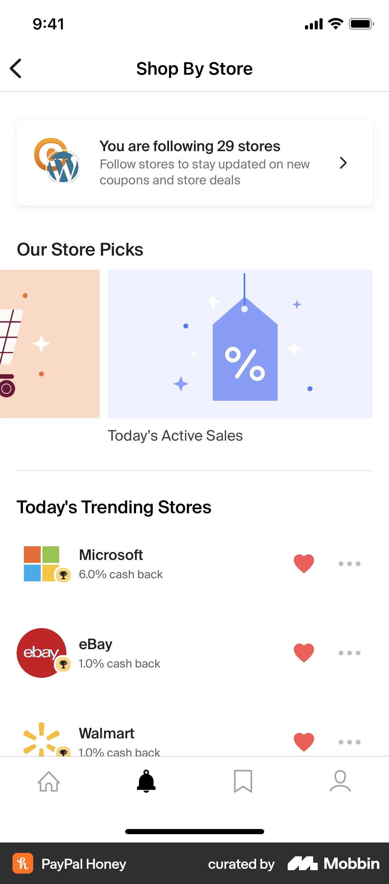Image resolution: width=389 pixels, height=884 pixels.
Task: Tap the followed stores logo cluster
Action: tap(57, 161)
